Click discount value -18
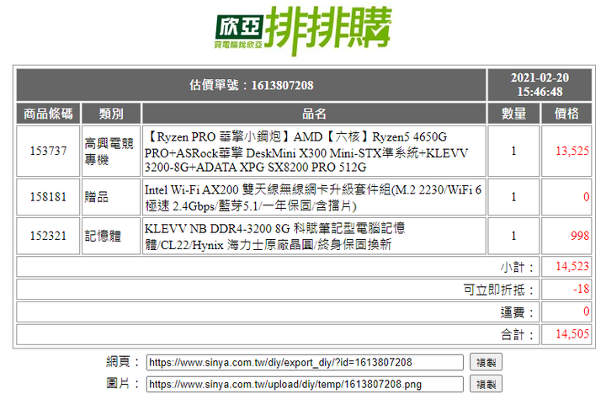Screen dimensions: 606x394 pyautogui.click(x=581, y=289)
